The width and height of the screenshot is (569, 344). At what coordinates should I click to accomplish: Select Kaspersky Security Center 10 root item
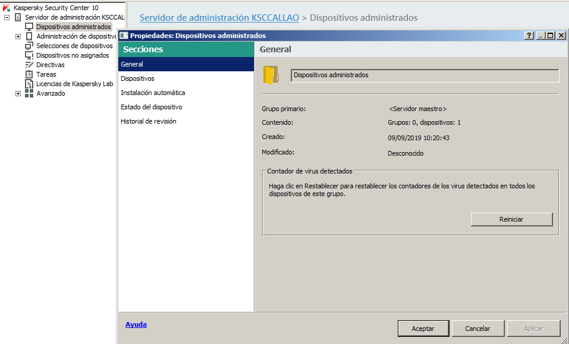click(x=56, y=8)
